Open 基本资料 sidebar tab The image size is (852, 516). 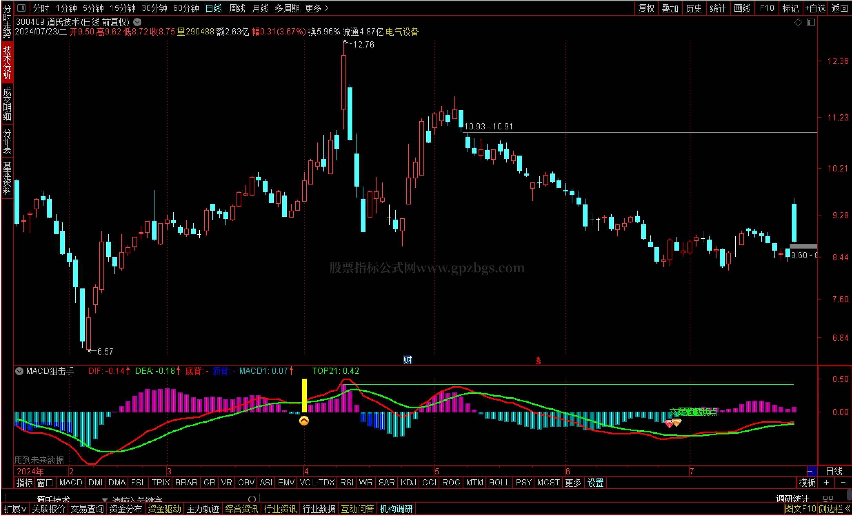7,178
